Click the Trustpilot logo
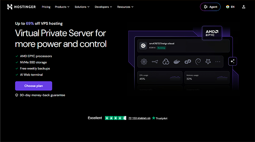This screenshot has height=142, width=255. tap(160, 118)
